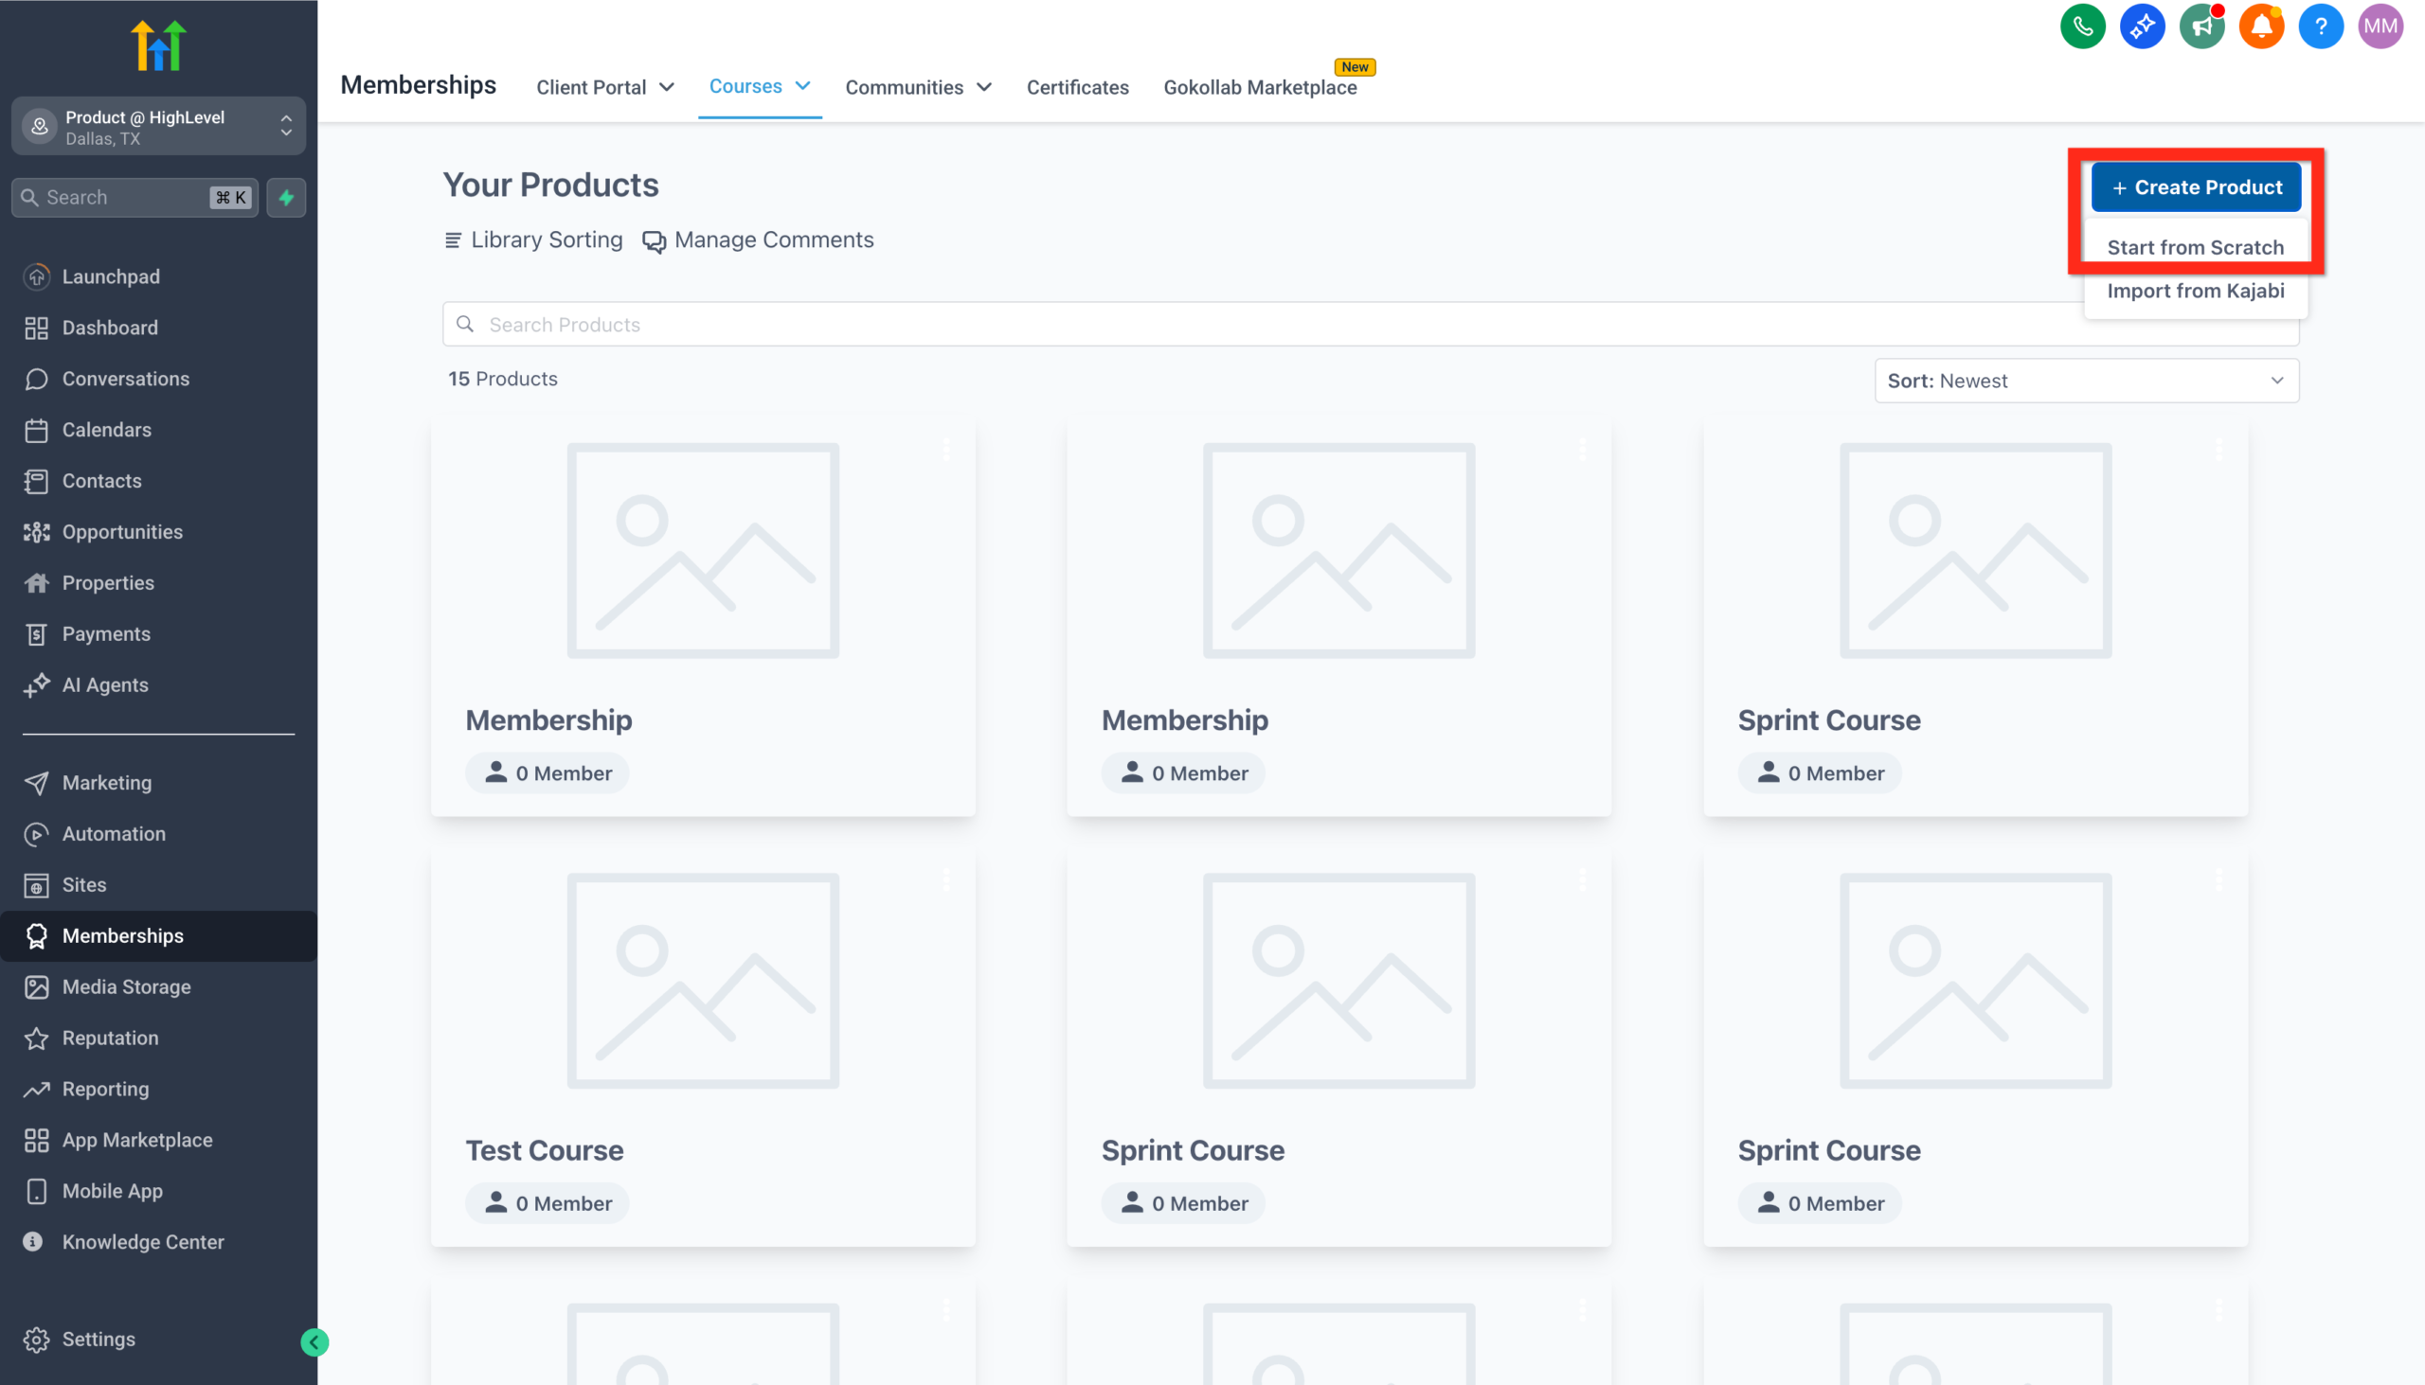Click the Create Product button
2425x1385 pixels.
pyautogui.click(x=2197, y=186)
